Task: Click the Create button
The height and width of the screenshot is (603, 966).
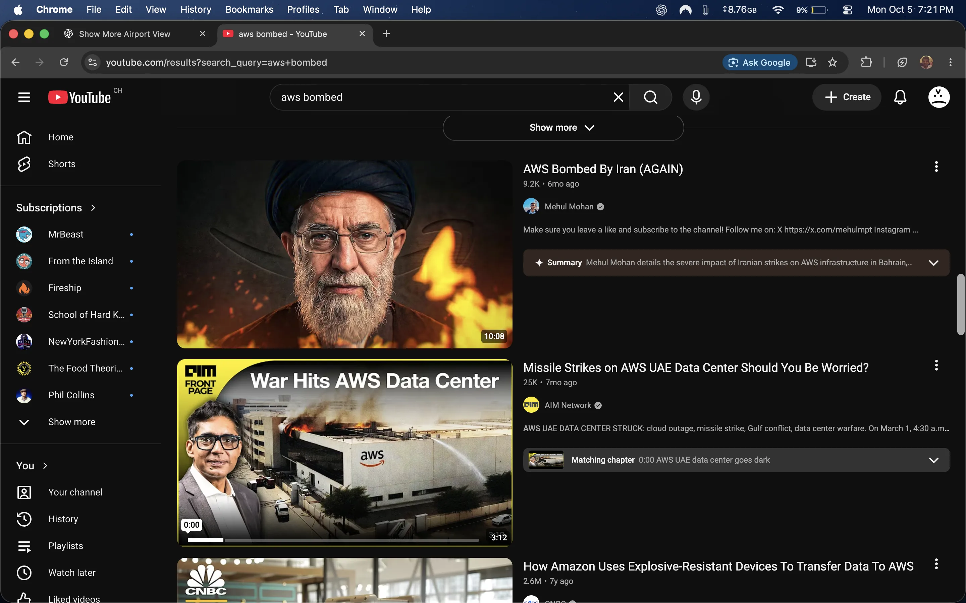Action: [x=846, y=97]
